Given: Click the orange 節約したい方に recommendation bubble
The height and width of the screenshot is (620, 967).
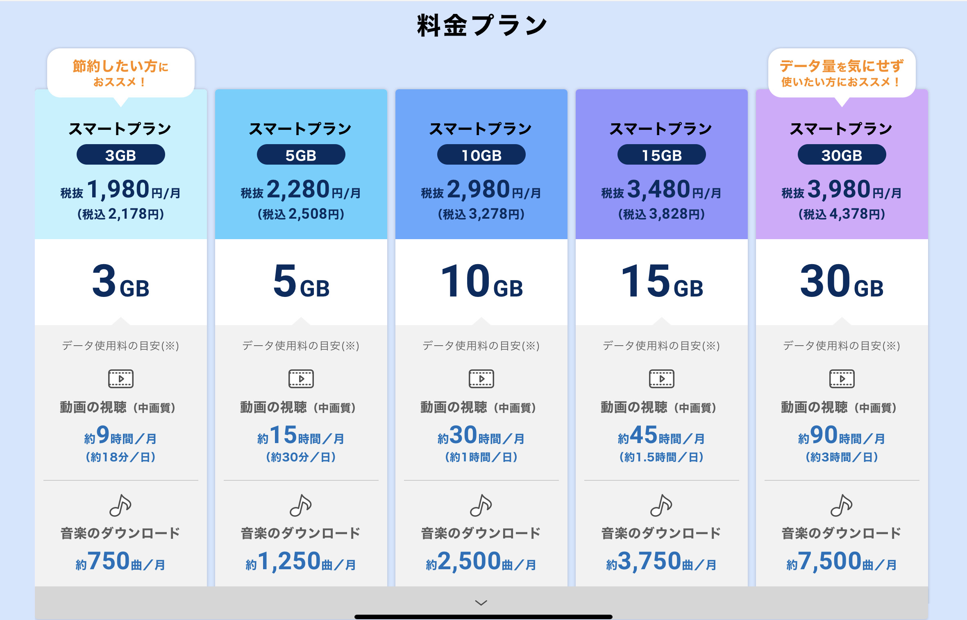Looking at the screenshot, I should pyautogui.click(x=121, y=73).
